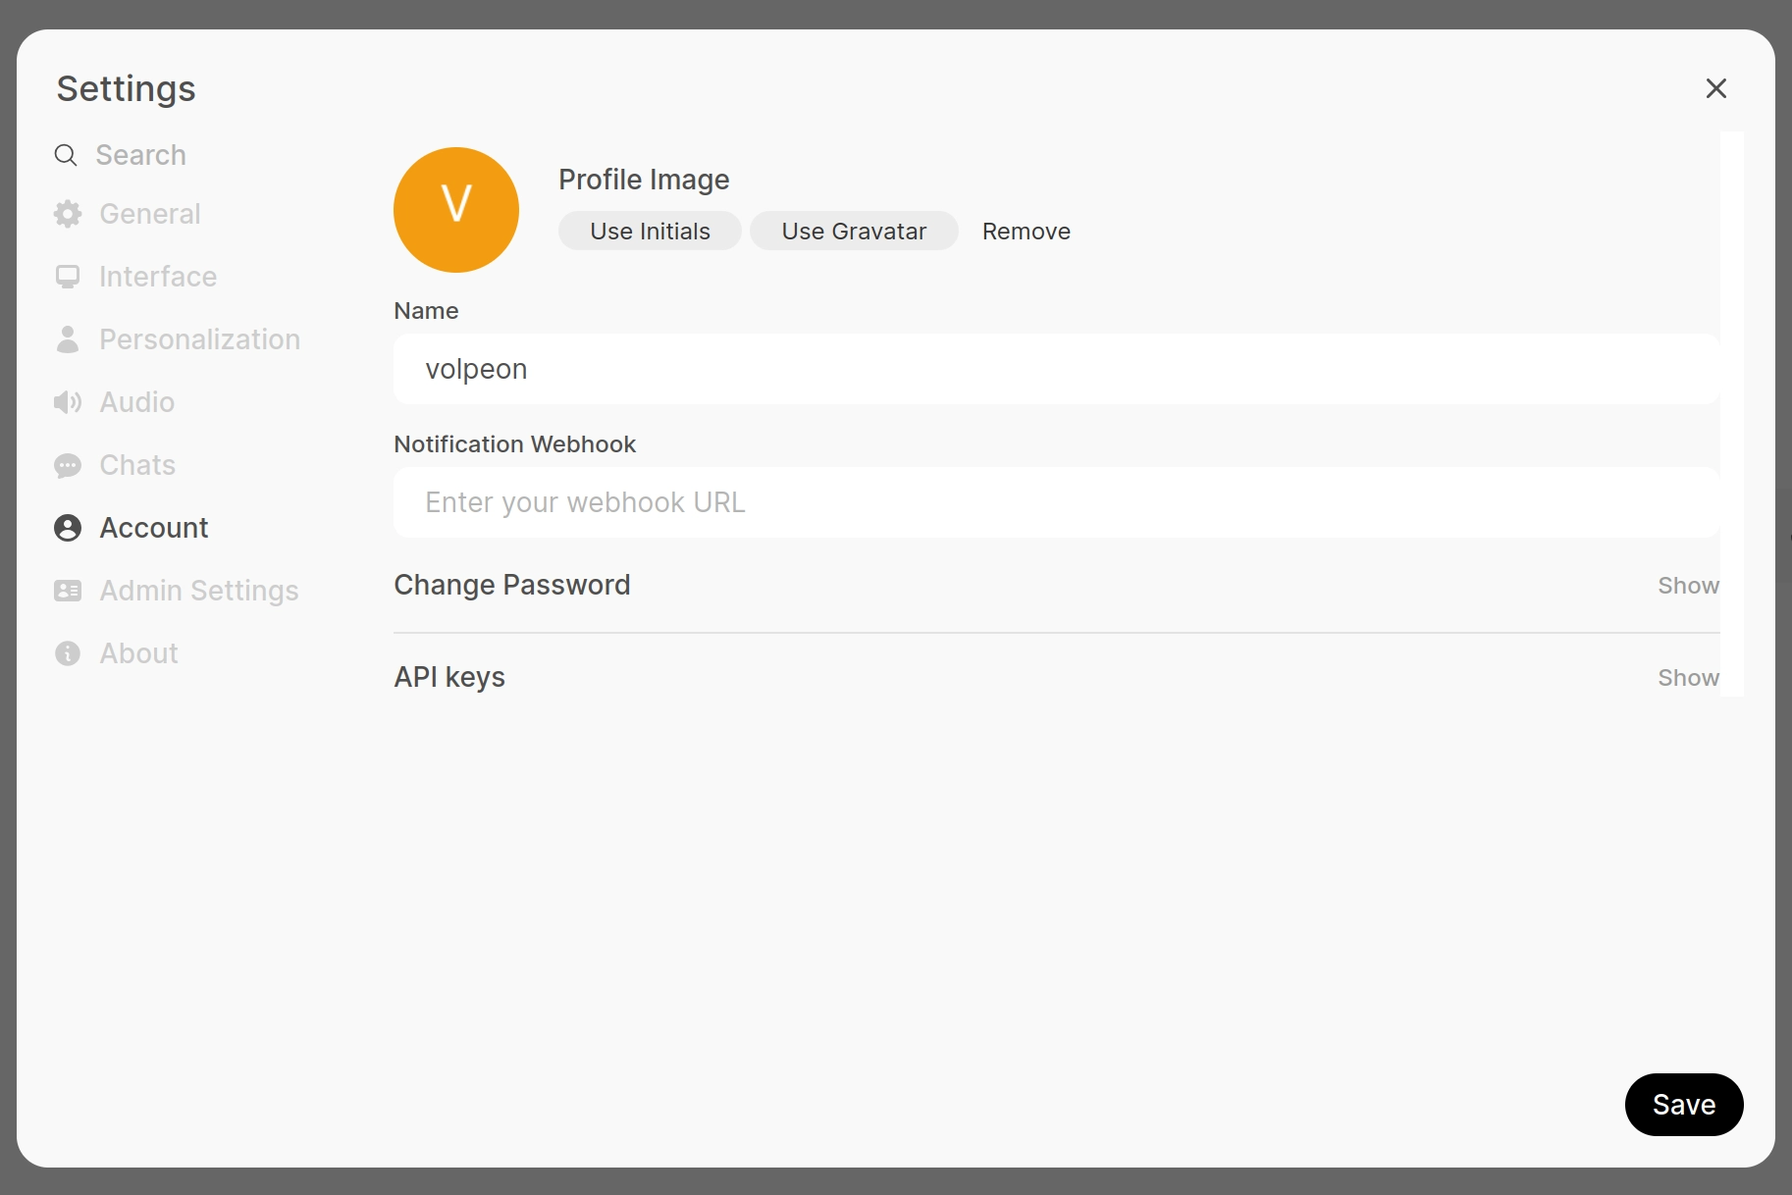Image resolution: width=1792 pixels, height=1195 pixels.
Task: Save the account settings
Action: [1684, 1105]
